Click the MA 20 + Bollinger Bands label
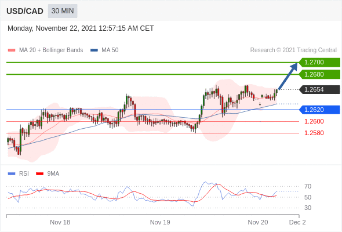Viewport: 342px width, 232px height. point(51,50)
